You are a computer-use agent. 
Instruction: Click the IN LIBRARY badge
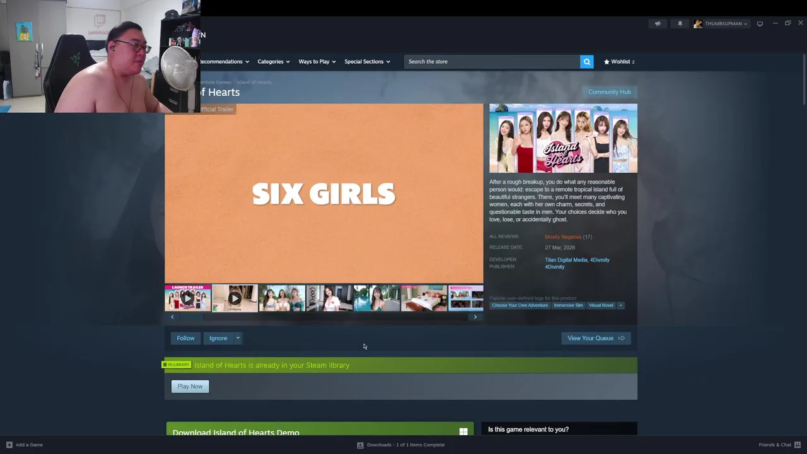(x=177, y=364)
